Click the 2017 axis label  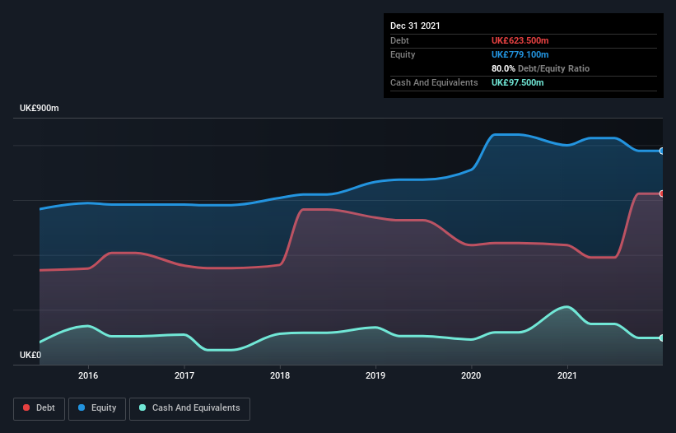coord(184,375)
